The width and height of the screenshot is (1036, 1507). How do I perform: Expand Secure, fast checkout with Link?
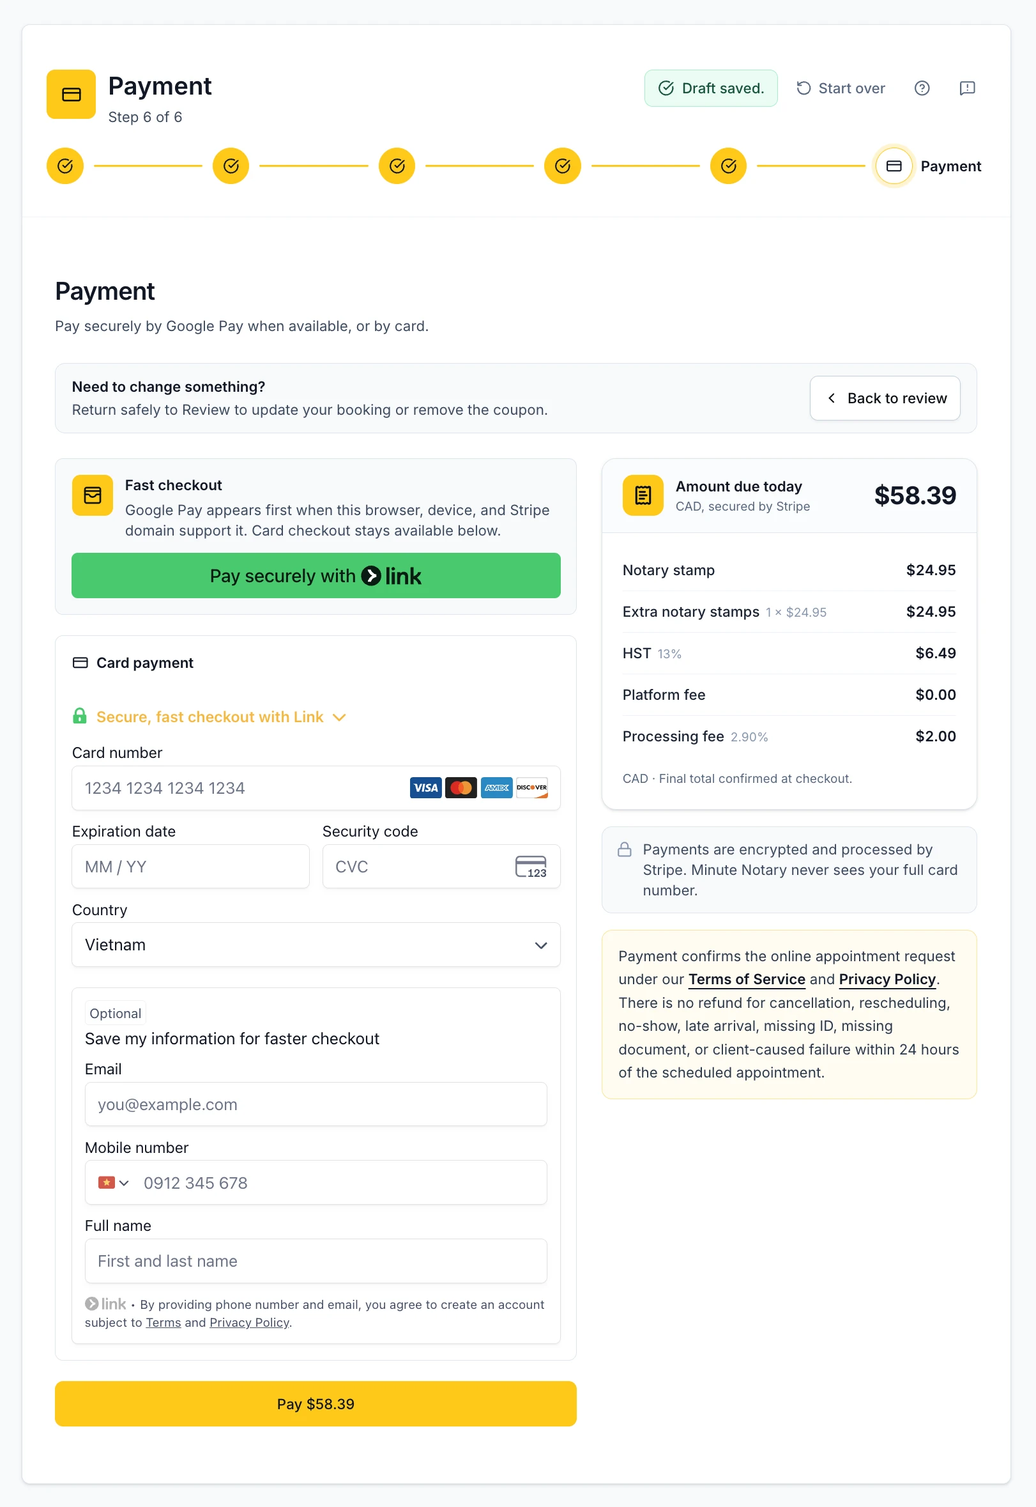pos(209,717)
